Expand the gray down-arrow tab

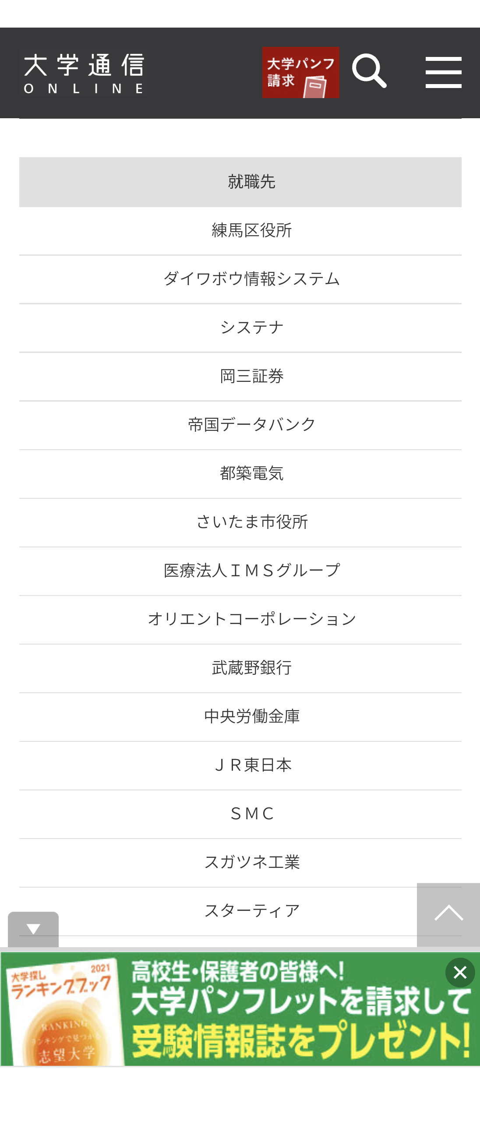pos(33,929)
